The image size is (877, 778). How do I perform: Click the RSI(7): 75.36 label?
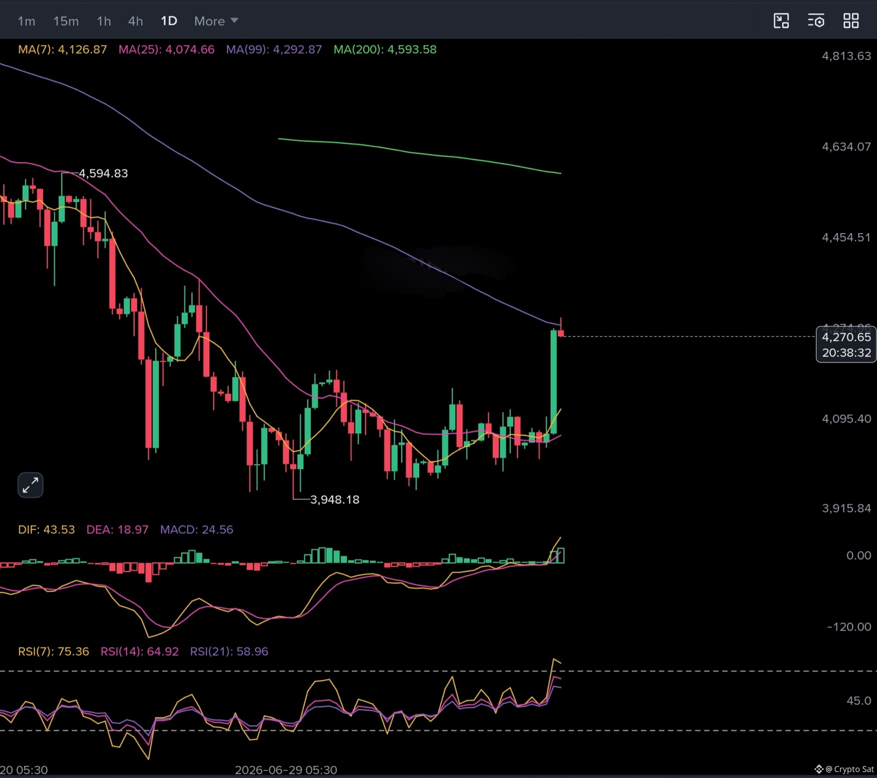(54, 652)
